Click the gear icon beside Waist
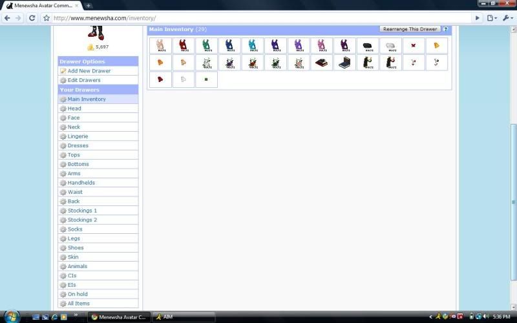517x323 pixels. pyautogui.click(x=63, y=192)
